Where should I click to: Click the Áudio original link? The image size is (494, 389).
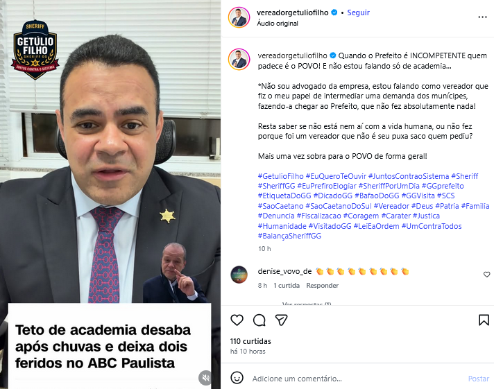click(278, 24)
